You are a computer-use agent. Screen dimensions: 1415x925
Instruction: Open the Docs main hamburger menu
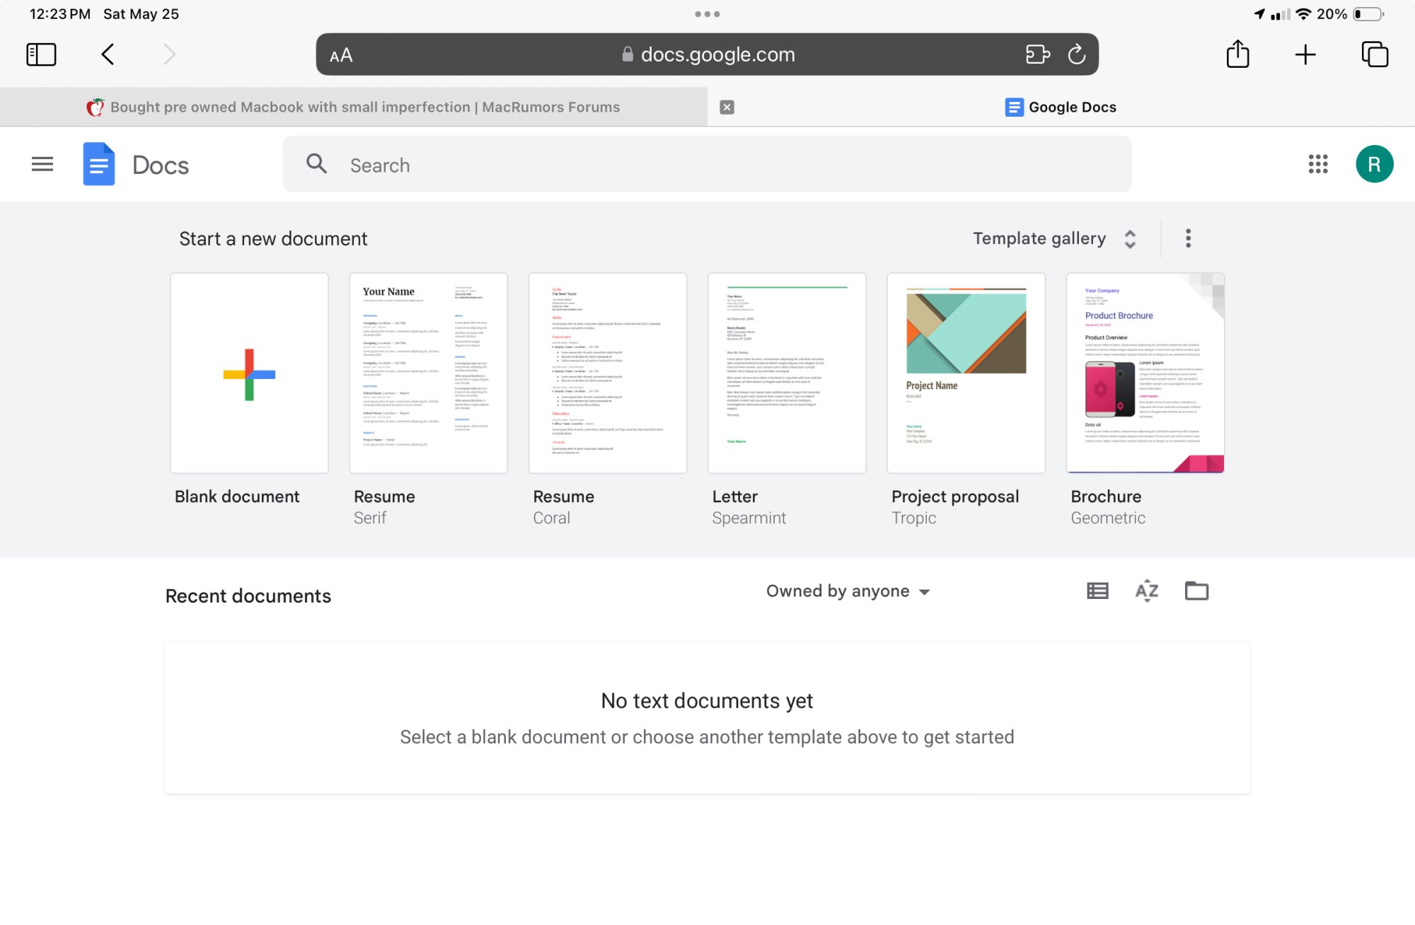(42, 164)
